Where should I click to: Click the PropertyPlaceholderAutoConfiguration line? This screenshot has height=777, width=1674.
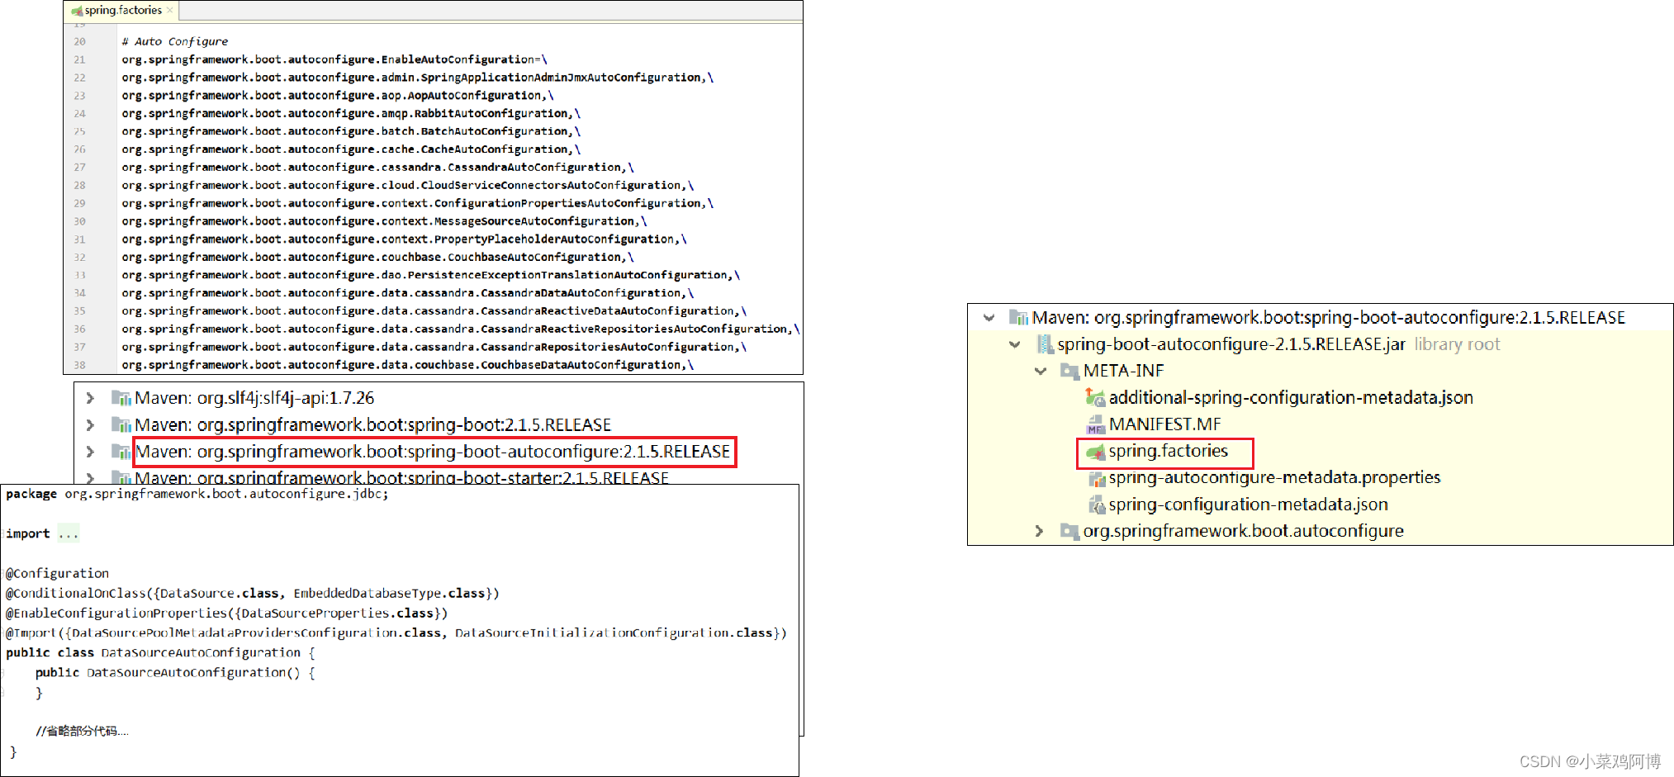[x=404, y=239]
